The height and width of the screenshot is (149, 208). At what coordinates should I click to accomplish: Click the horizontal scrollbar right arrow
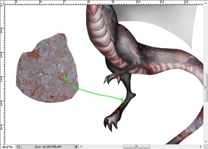[201, 147]
